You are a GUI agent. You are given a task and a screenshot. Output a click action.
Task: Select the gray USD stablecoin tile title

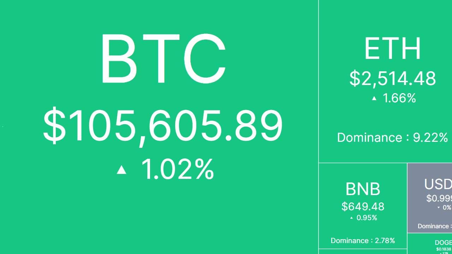click(x=438, y=184)
